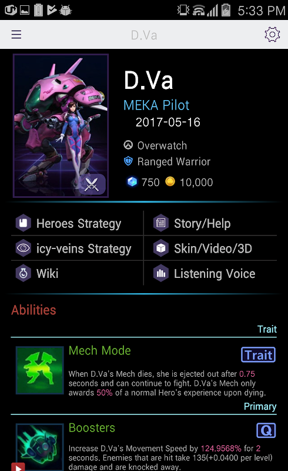288x471 pixels.
Task: Tap the Story/Help newspaper icon
Action: click(x=161, y=223)
